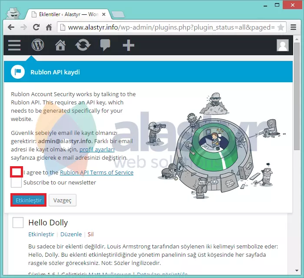The height and width of the screenshot is (278, 304).
Task: Open the profil ayarları link
Action: (x=97, y=149)
